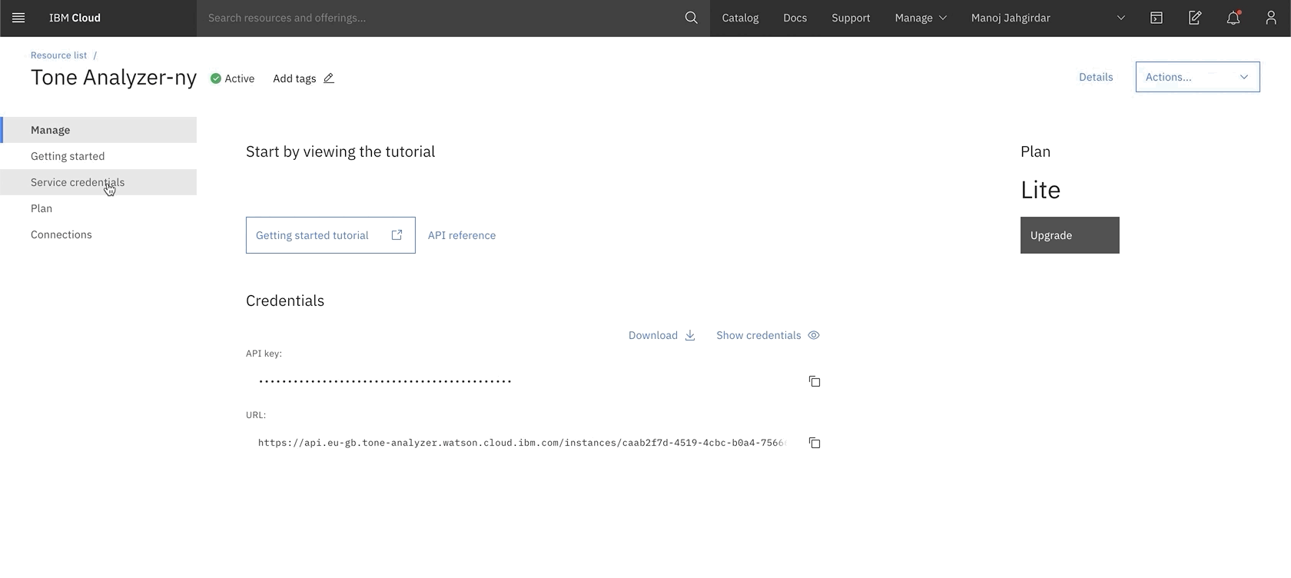The width and height of the screenshot is (1291, 578).
Task: Open the user profile avatar icon
Action: point(1271,18)
